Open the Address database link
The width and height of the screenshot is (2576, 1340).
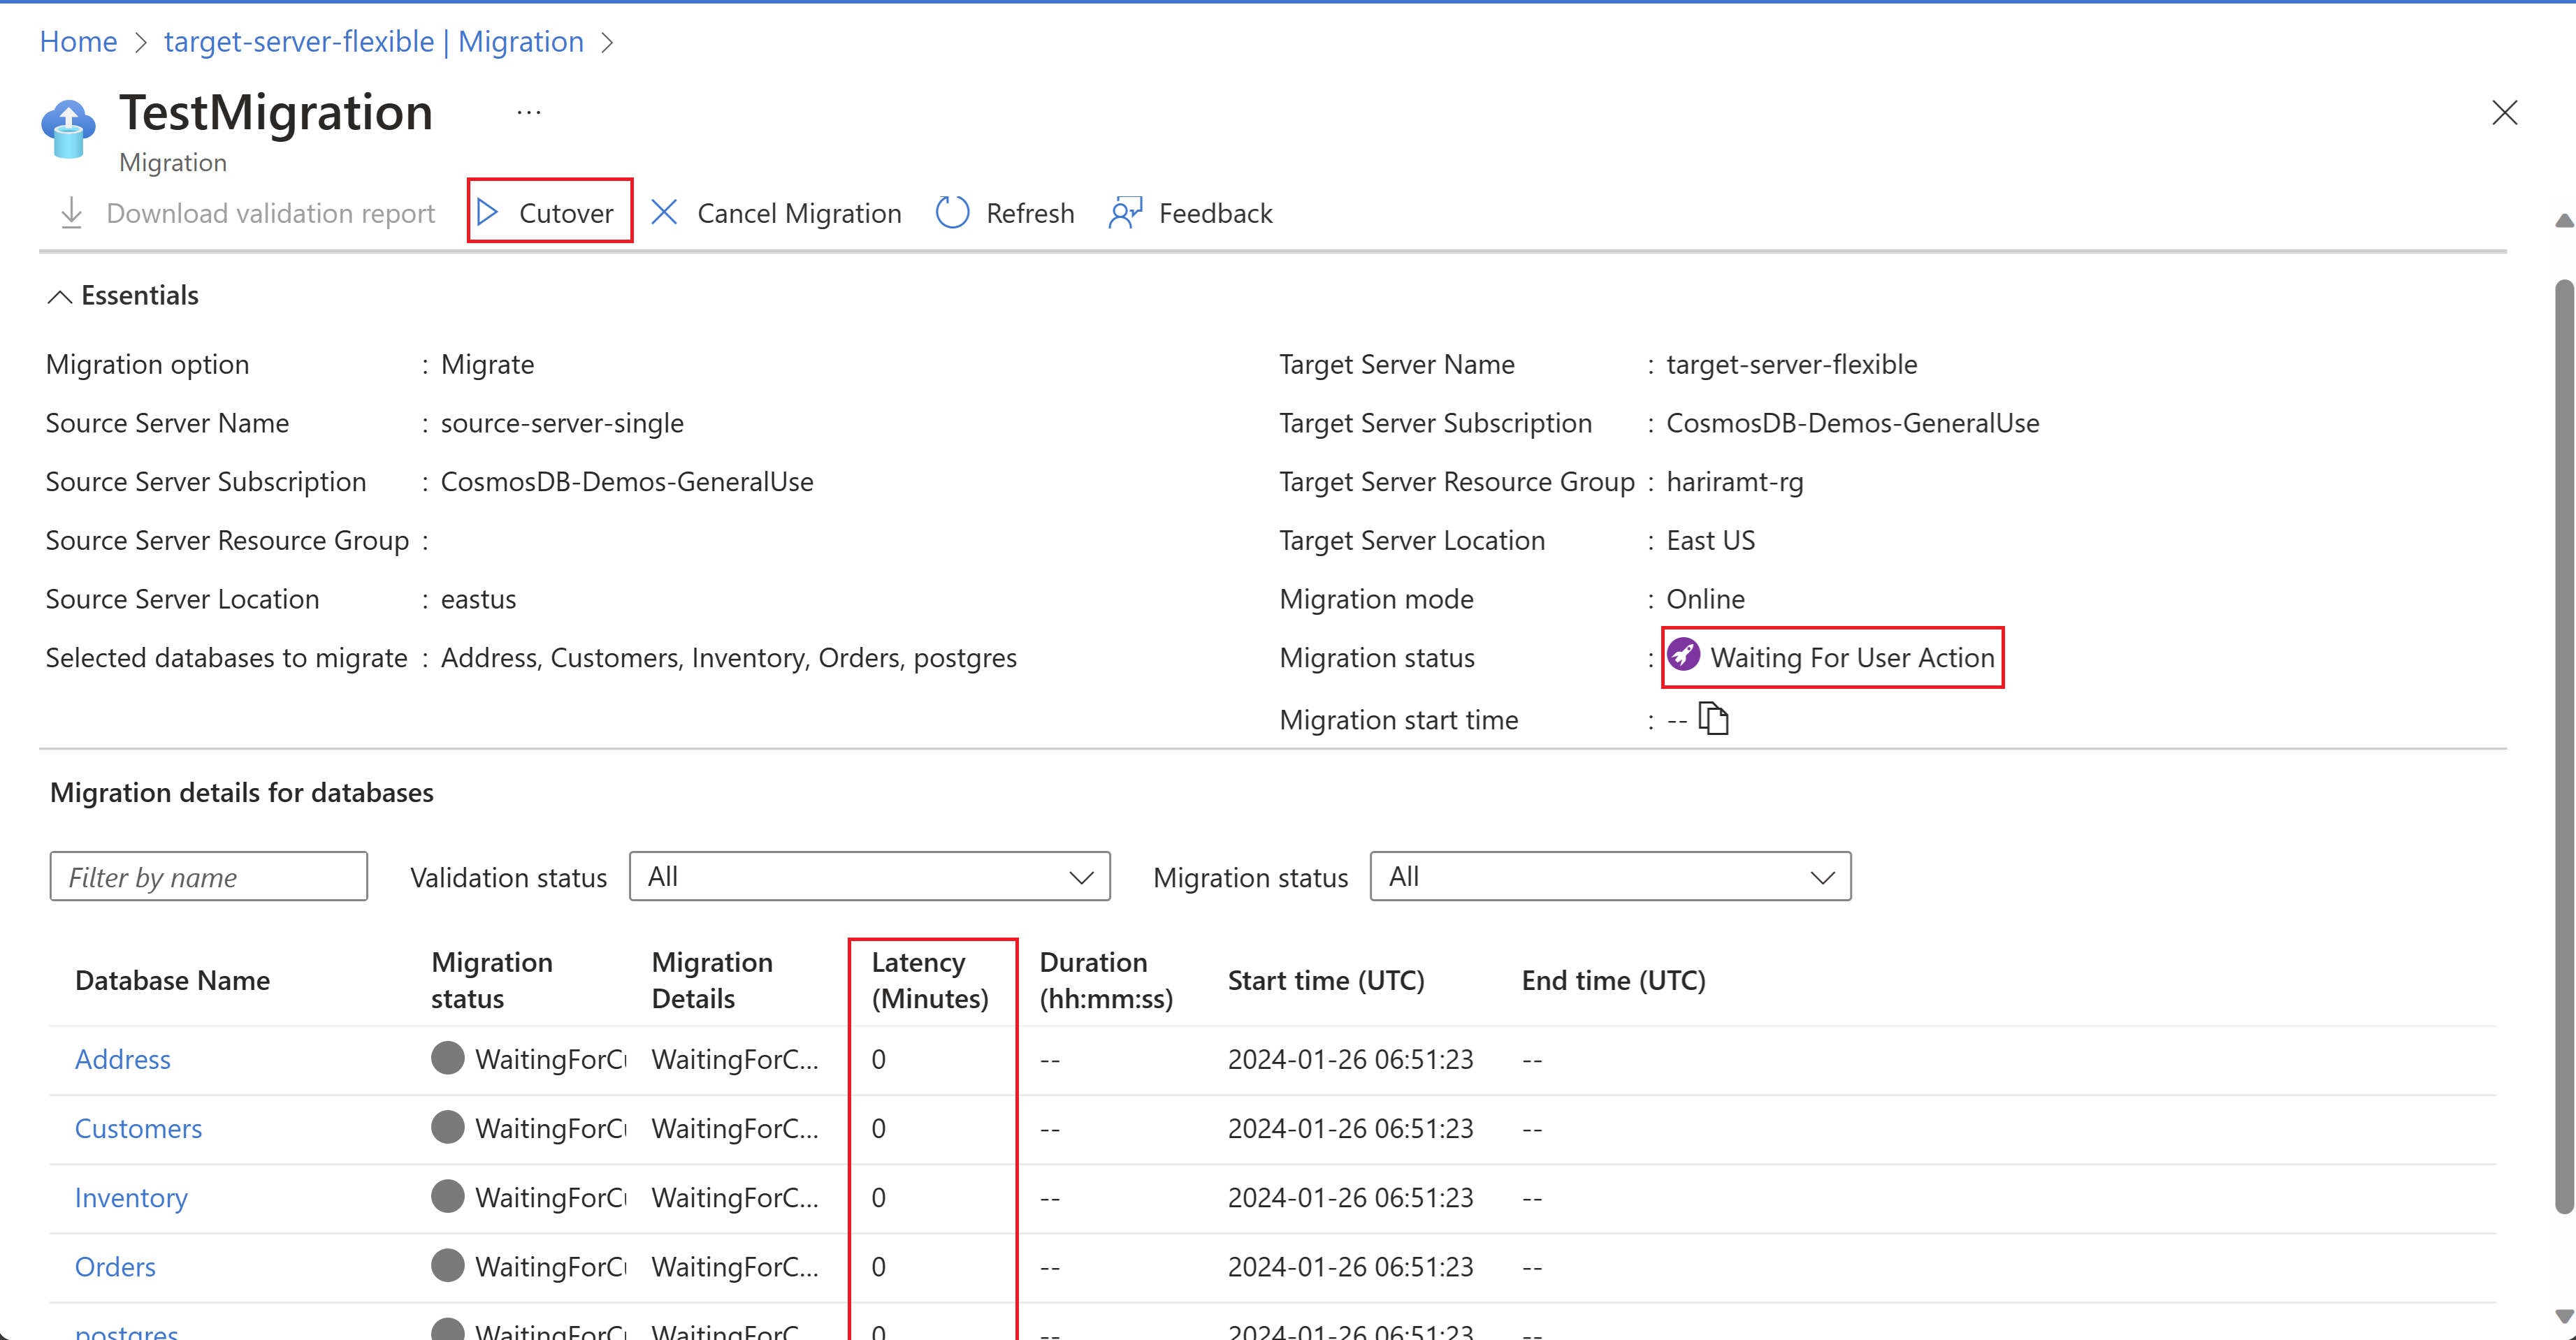click(123, 1059)
